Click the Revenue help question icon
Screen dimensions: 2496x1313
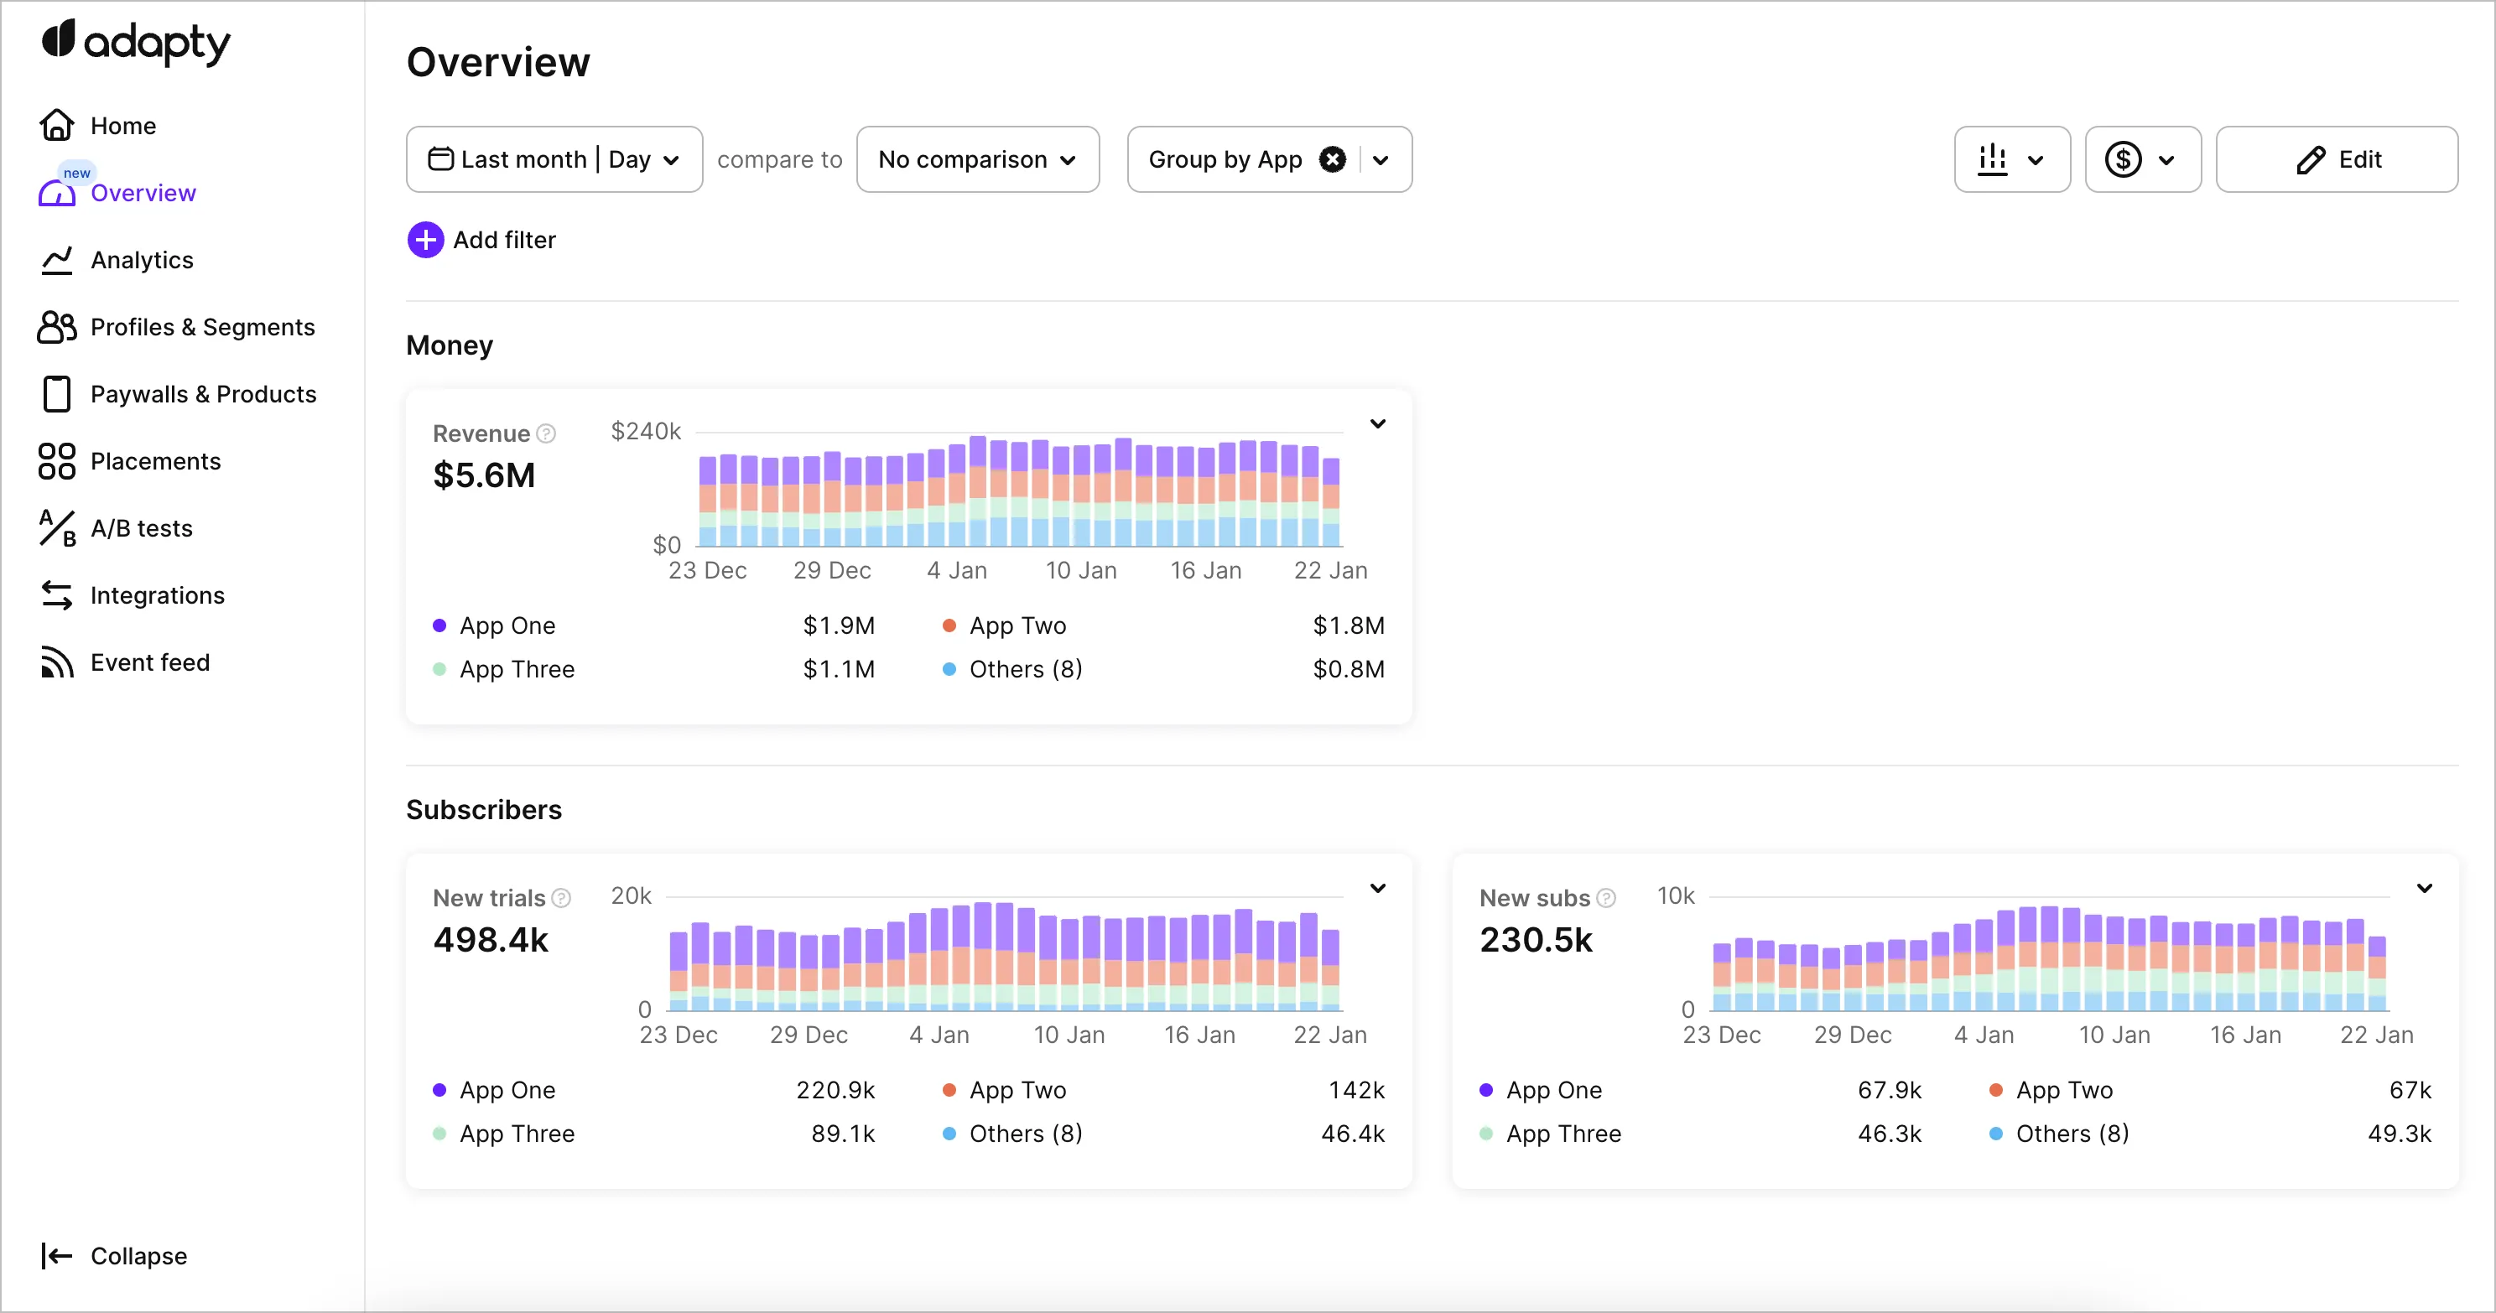[x=547, y=433]
